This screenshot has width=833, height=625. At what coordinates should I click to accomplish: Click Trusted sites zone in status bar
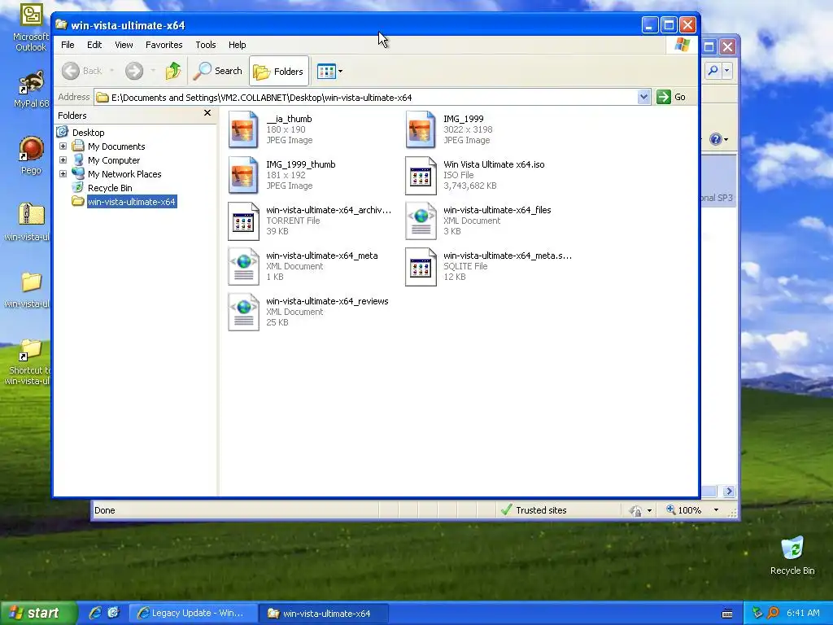click(534, 510)
